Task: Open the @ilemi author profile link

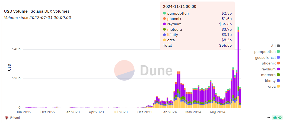Action: (x=15, y=118)
